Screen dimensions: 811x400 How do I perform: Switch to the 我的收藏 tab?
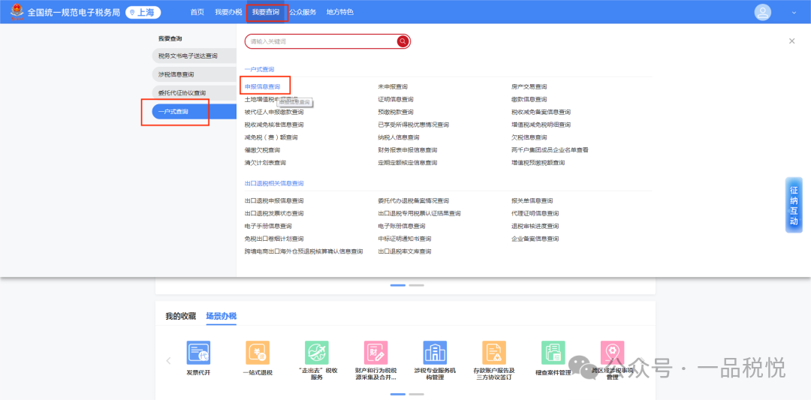point(180,316)
